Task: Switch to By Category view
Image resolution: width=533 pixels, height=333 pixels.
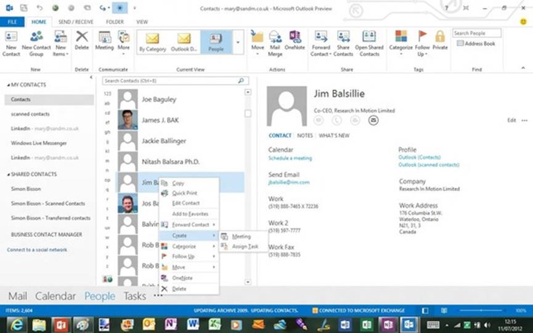Action: point(153,42)
